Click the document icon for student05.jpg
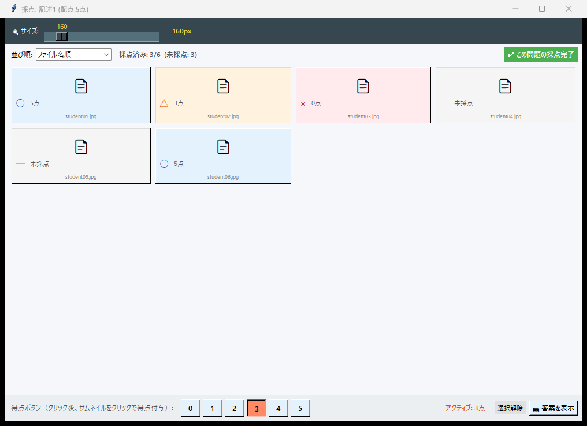Screen dimensions: 587x426 [x=81, y=147]
